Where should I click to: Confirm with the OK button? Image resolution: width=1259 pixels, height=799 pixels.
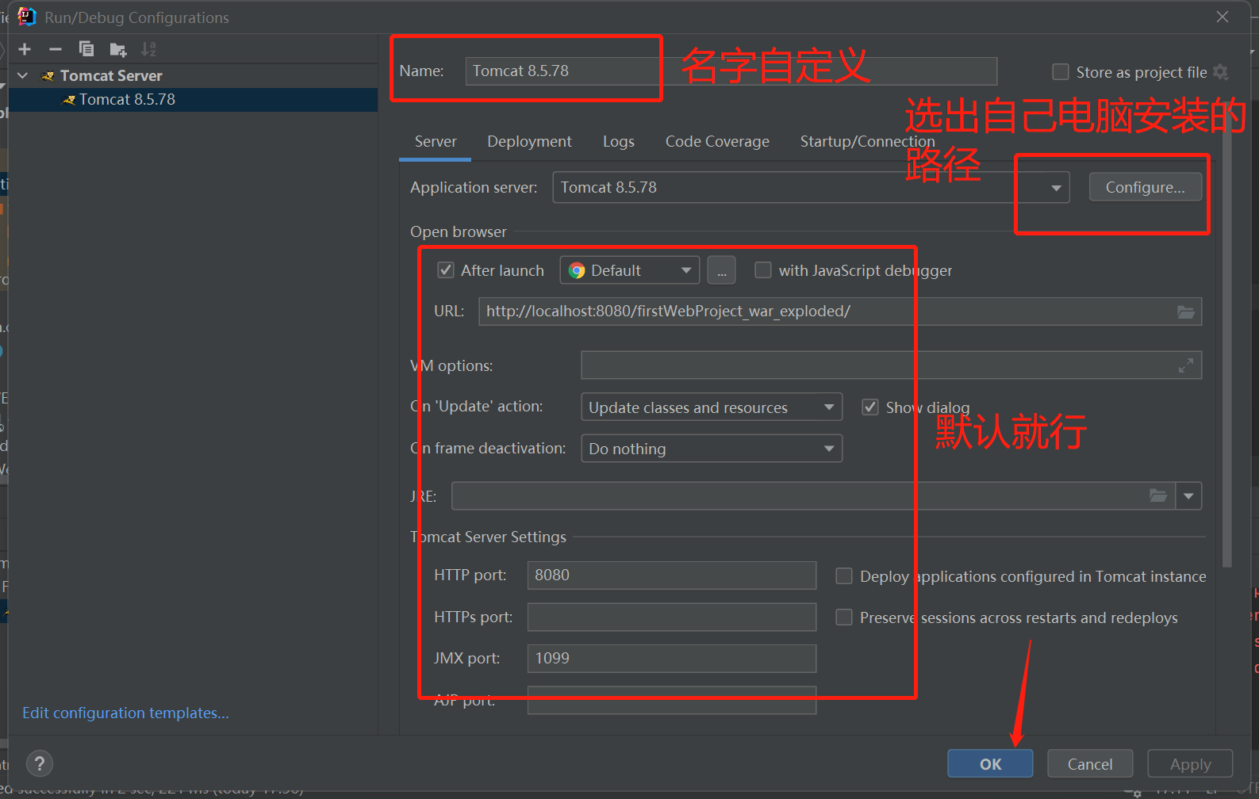click(x=990, y=764)
